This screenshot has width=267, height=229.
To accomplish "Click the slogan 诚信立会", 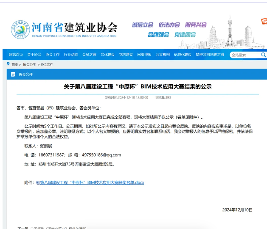I will (x=143, y=25).
